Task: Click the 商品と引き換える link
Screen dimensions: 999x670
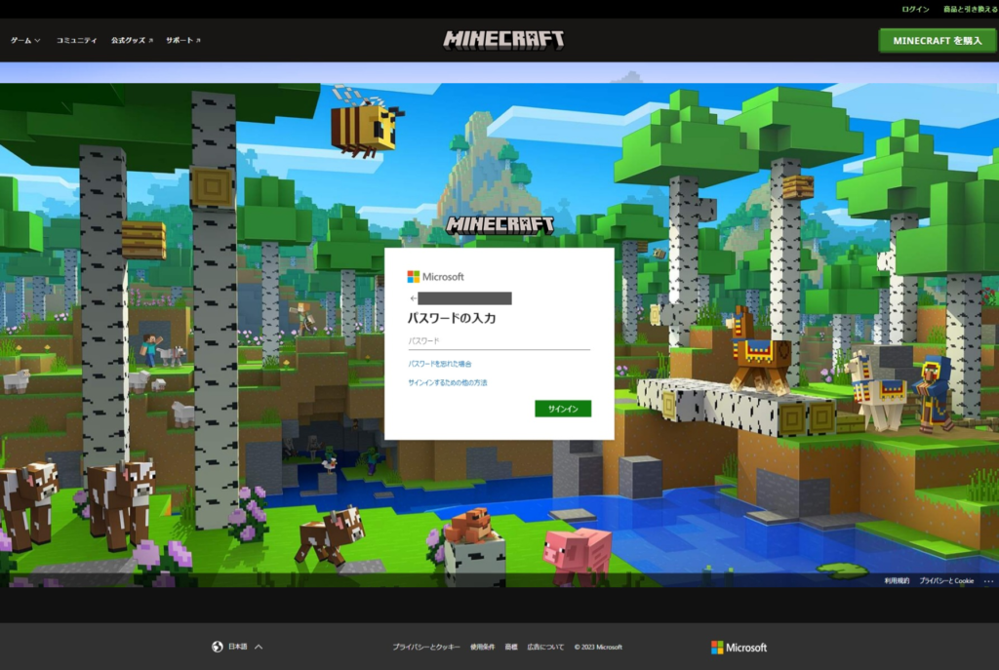Action: (971, 9)
